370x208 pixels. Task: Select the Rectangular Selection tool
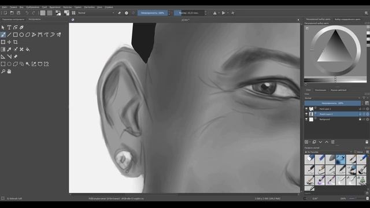click(3, 64)
